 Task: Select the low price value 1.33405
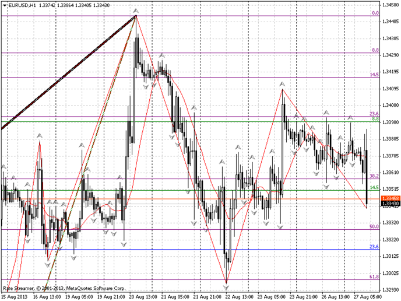(x=83, y=5)
